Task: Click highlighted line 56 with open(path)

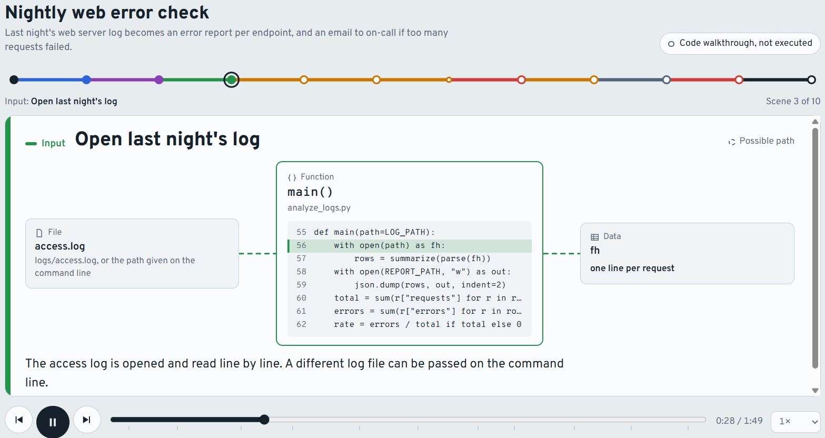Action: click(410, 245)
